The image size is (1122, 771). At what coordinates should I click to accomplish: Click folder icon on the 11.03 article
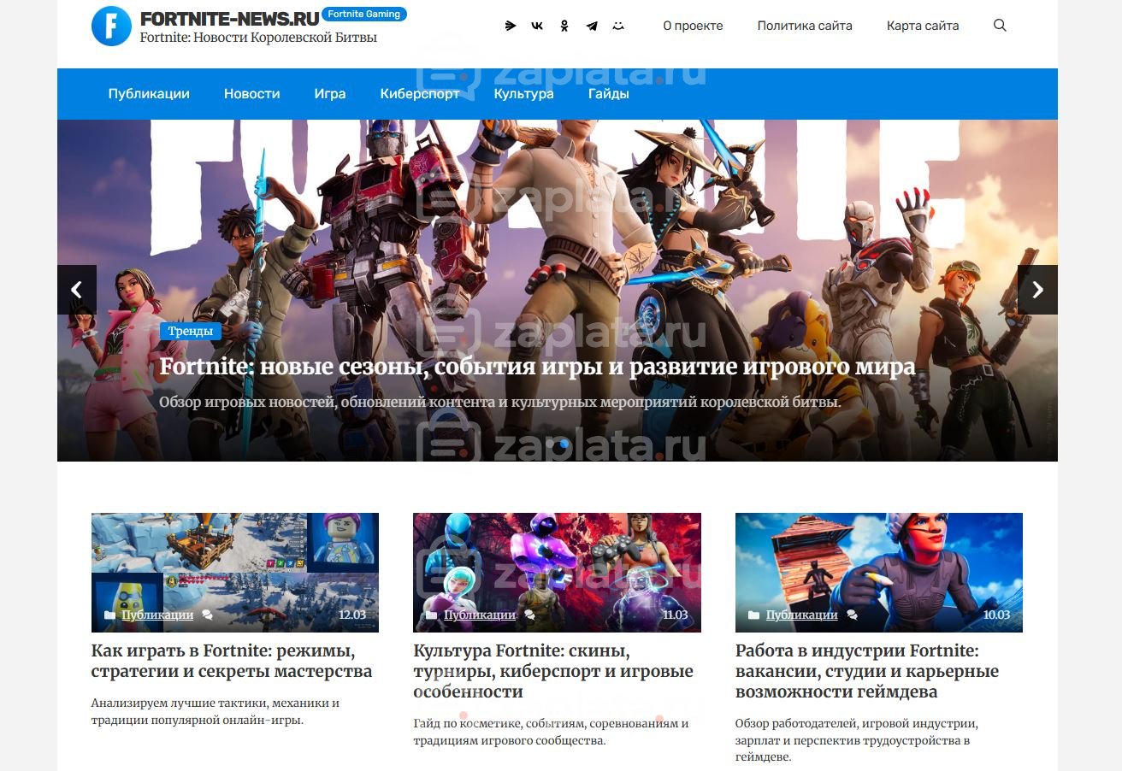pos(431,615)
